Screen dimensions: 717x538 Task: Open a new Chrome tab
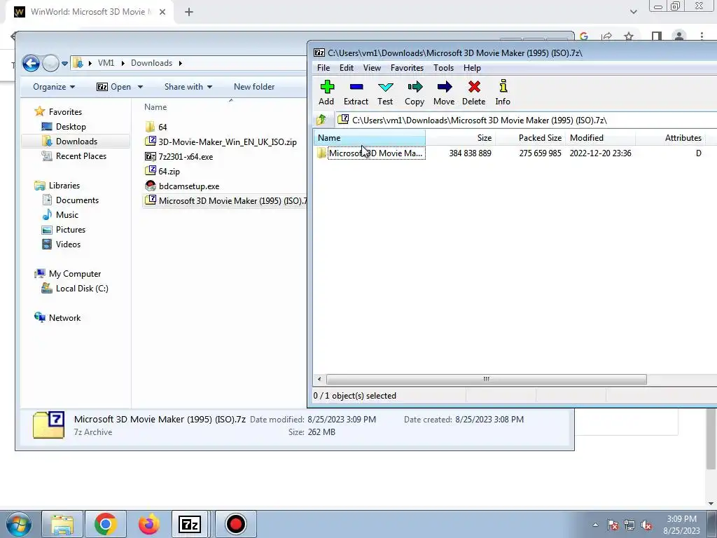tap(189, 13)
